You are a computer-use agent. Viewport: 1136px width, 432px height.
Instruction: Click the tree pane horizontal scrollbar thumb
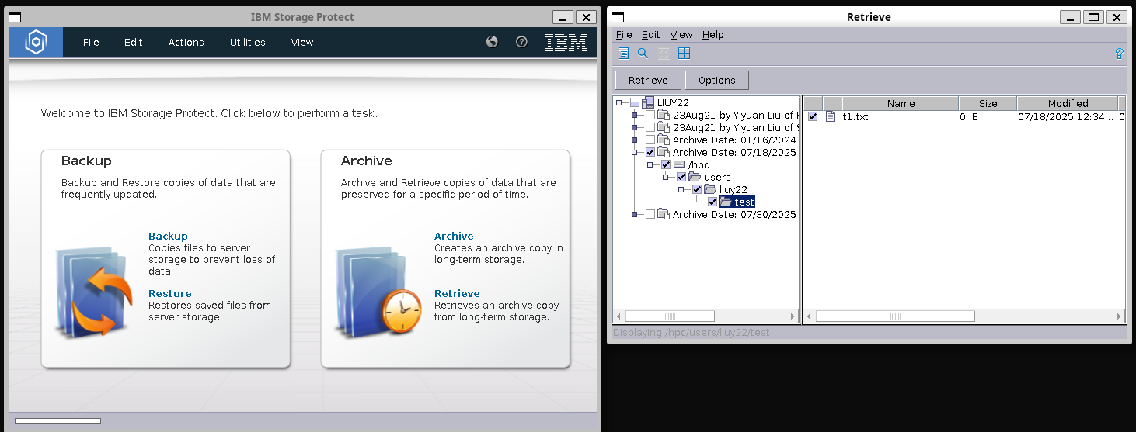pyautogui.click(x=670, y=316)
